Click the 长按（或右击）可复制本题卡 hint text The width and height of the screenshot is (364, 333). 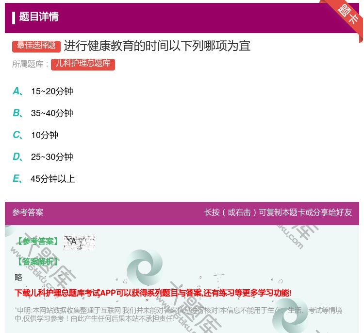point(278,212)
